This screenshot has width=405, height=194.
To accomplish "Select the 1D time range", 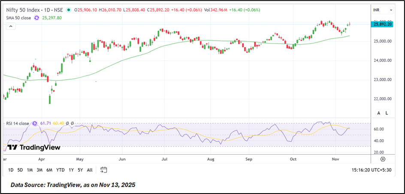I will (12, 170).
